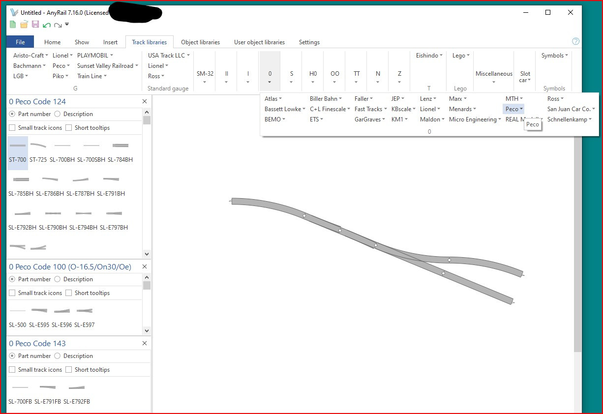The image size is (603, 414).
Task: Select the SL-E792BH turnout piece
Action: 23,220
